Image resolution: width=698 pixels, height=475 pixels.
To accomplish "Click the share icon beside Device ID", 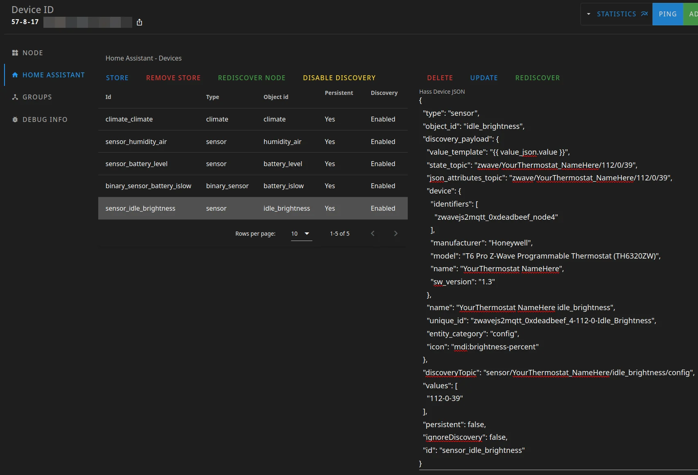I will 140,22.
